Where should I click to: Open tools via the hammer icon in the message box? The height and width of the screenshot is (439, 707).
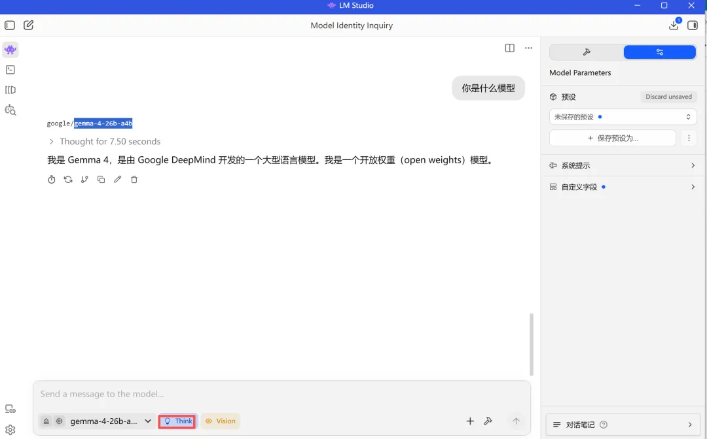pos(488,421)
